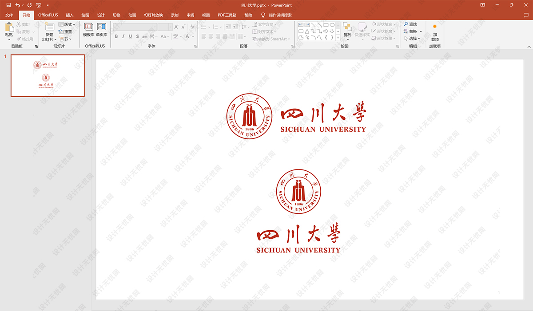This screenshot has height=311, width=533.
Task: Toggle Align Left paragraph
Action: click(204, 36)
